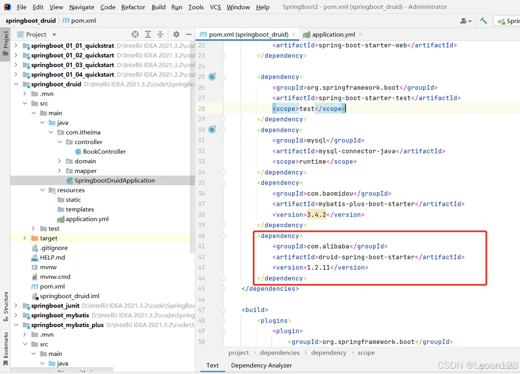Screen dimensions: 520x374
Task: Click 'dependencies' in editor breadcrumb
Action: click(280, 352)
